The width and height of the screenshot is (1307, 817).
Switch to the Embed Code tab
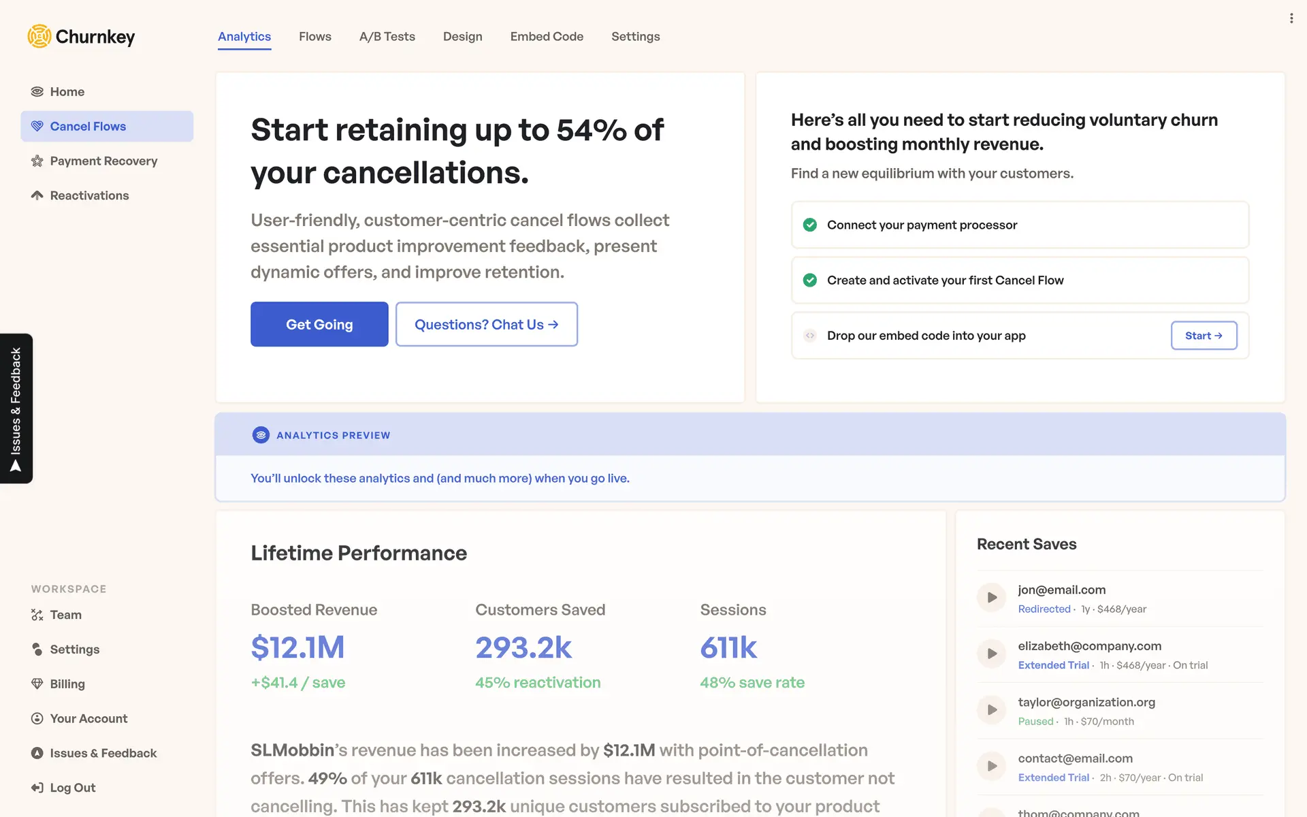pyautogui.click(x=547, y=37)
